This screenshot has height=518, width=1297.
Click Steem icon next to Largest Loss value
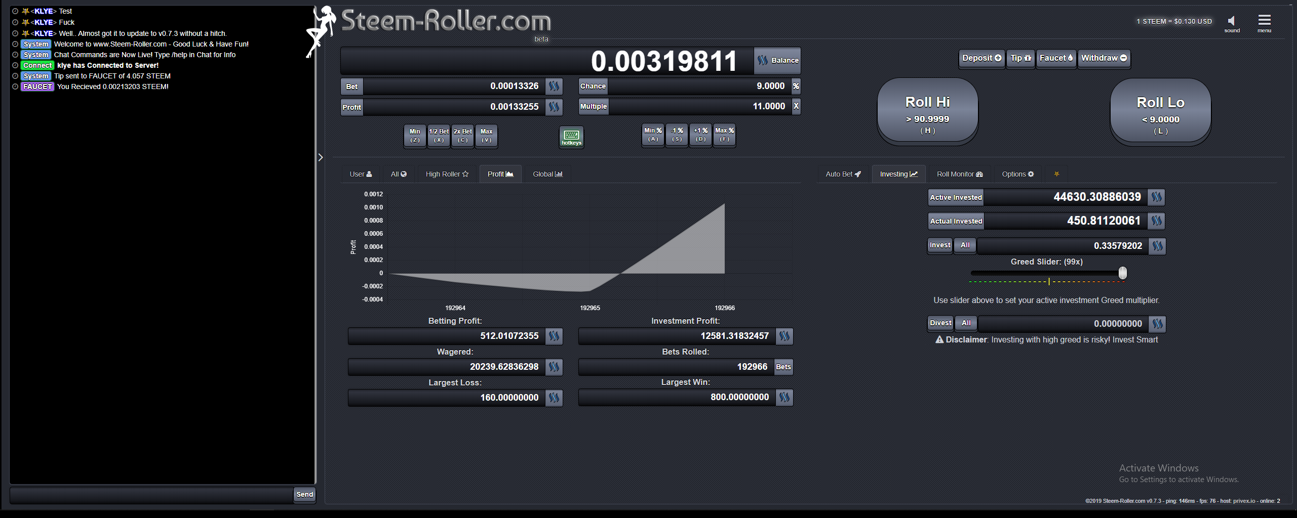[554, 398]
